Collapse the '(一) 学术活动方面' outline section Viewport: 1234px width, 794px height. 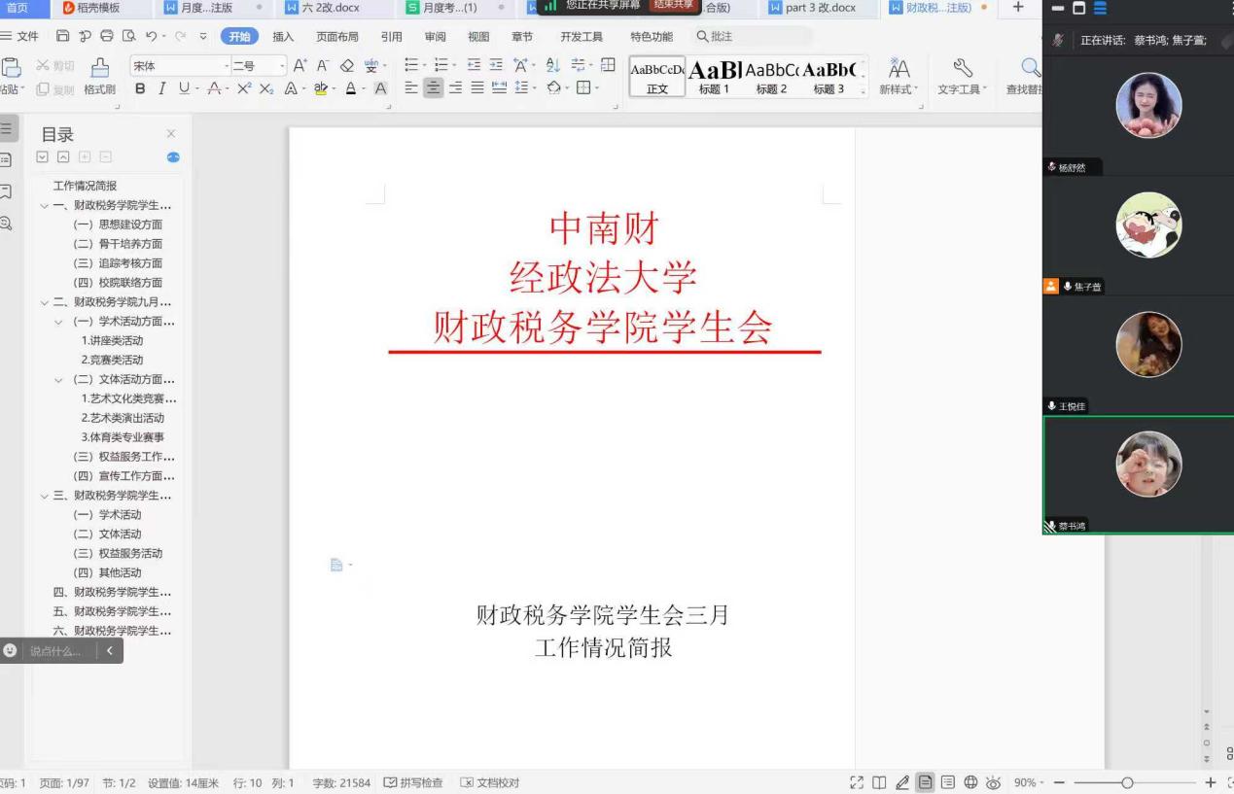click(x=58, y=322)
